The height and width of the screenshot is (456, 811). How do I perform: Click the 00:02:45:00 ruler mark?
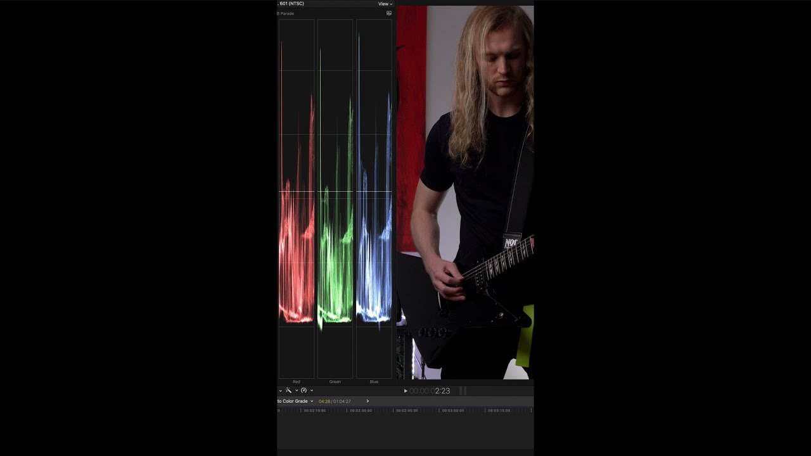coord(407,410)
